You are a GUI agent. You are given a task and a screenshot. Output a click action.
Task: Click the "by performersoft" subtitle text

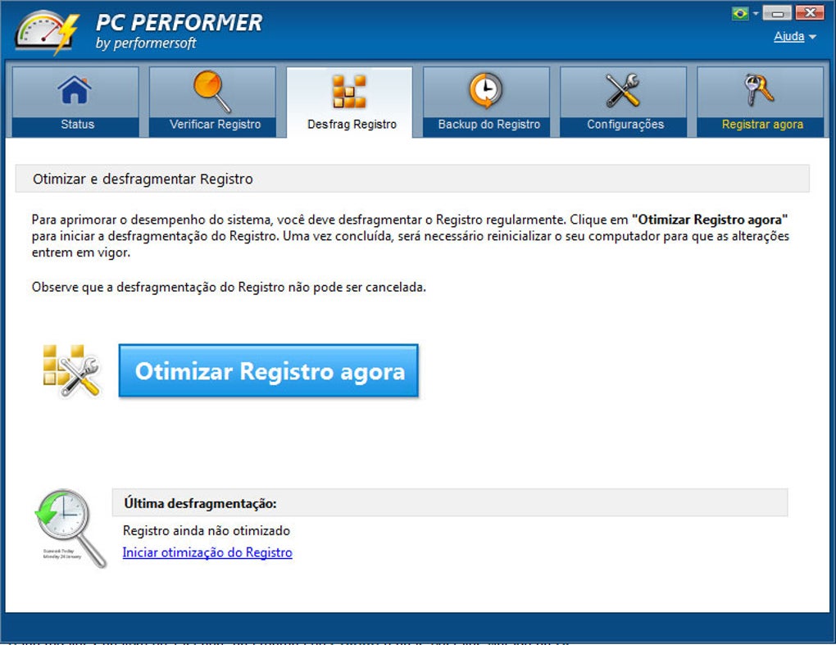tap(146, 43)
